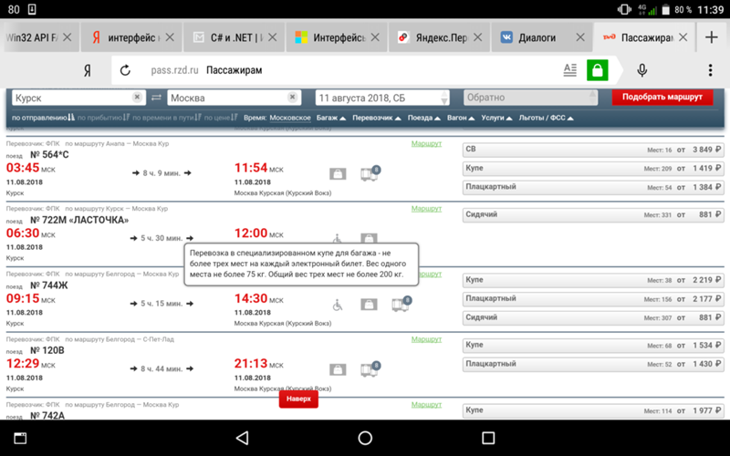Clear the Москва destination field
The width and height of the screenshot is (730, 456).
(292, 97)
